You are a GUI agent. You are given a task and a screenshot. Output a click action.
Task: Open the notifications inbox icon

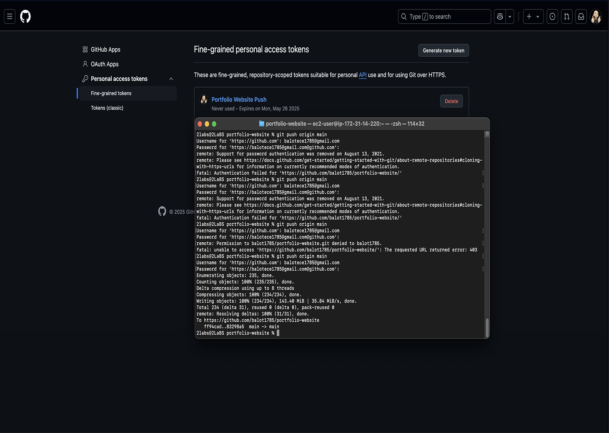[581, 16]
